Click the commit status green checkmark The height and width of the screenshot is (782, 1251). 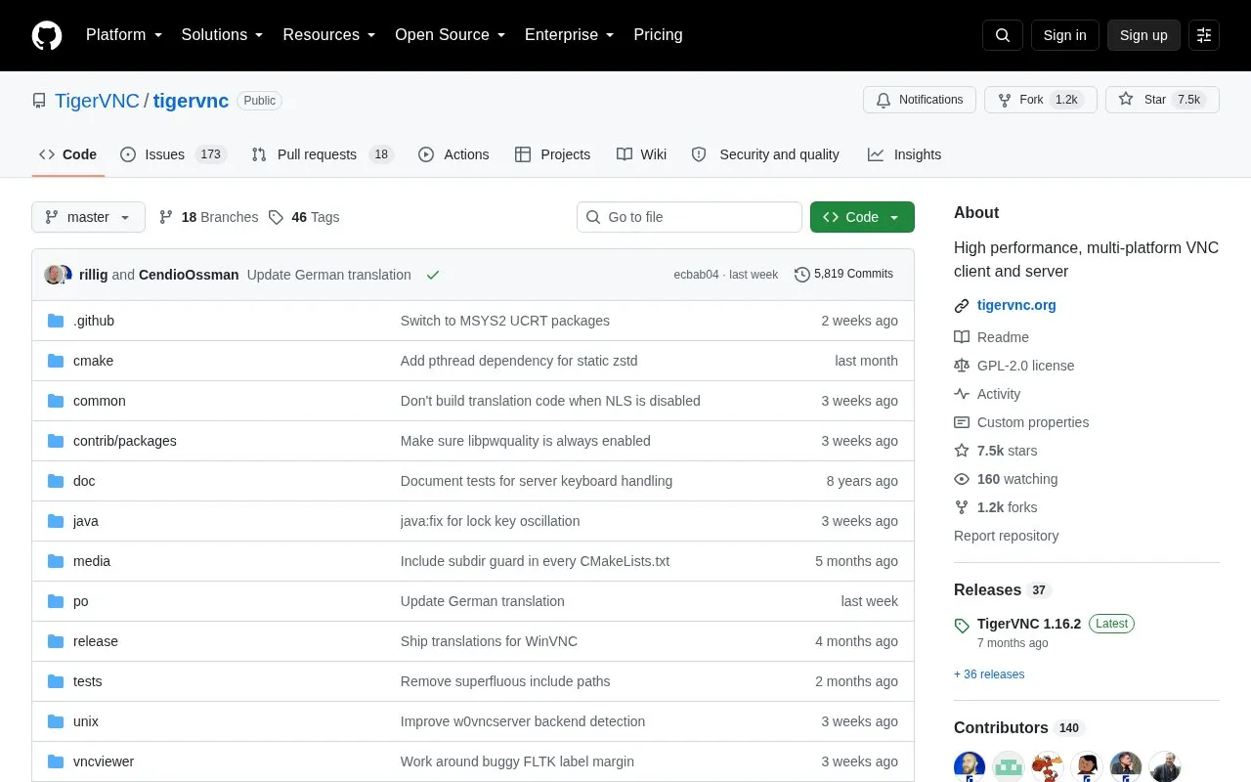433,275
